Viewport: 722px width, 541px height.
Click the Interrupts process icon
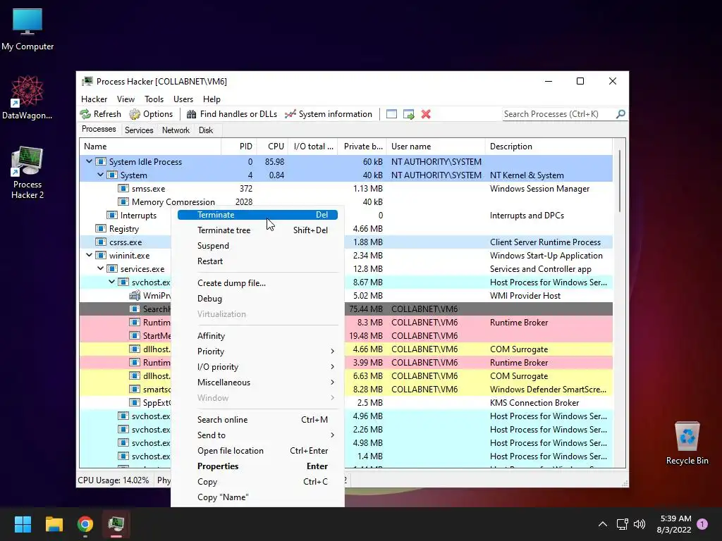(112, 216)
